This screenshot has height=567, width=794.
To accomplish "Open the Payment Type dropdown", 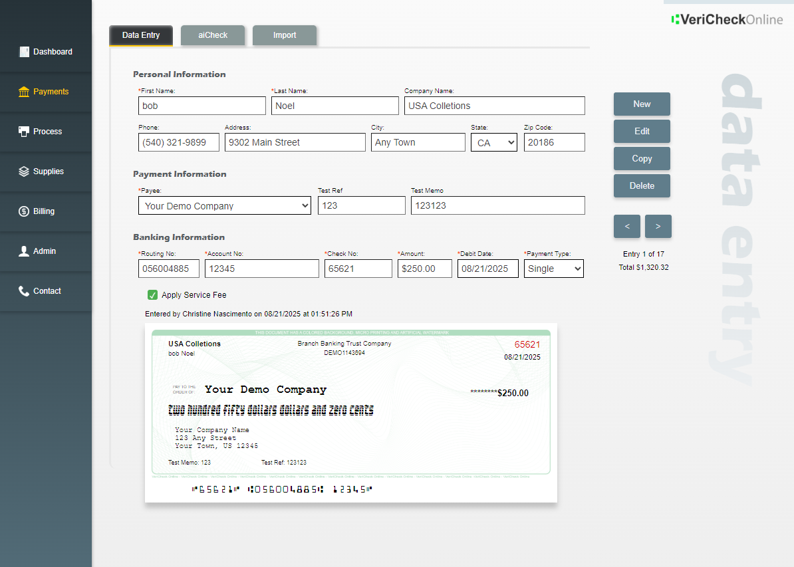I will point(553,269).
